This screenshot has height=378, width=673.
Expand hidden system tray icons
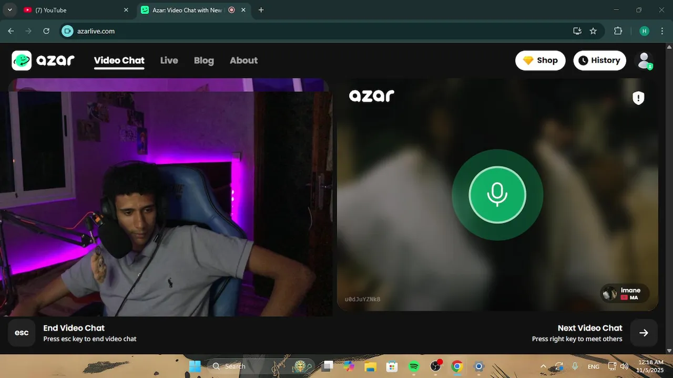(544, 366)
